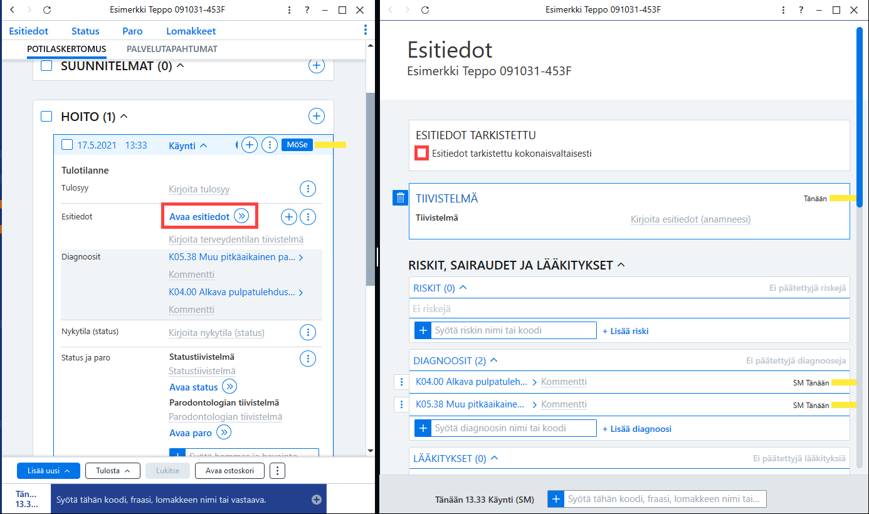Add new item to the HOITO section
Viewport: 869px width, 514px height.
point(317,116)
